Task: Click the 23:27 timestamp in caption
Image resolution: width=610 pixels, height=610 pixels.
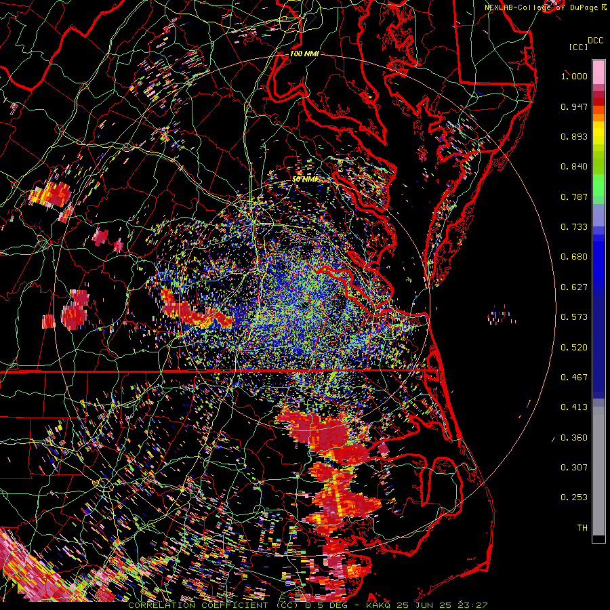Action: point(473,605)
